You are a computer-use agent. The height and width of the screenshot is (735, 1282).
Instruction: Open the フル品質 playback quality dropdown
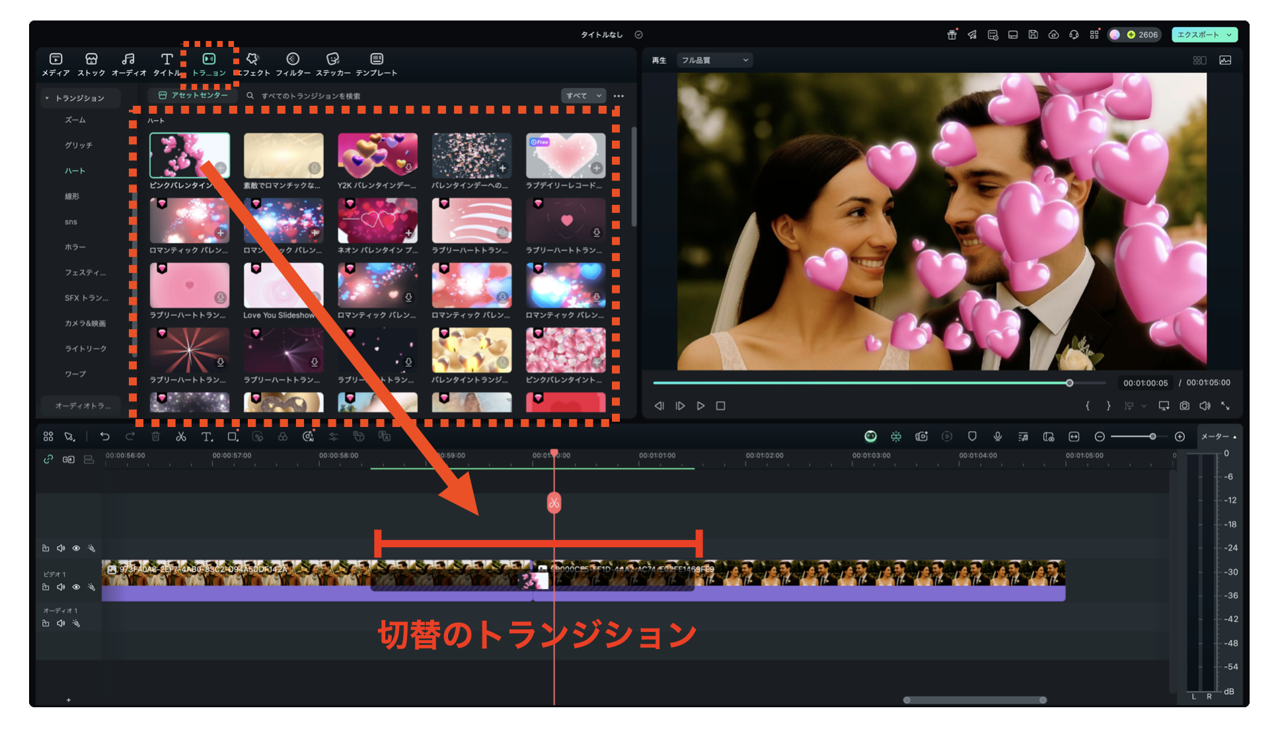click(x=715, y=60)
